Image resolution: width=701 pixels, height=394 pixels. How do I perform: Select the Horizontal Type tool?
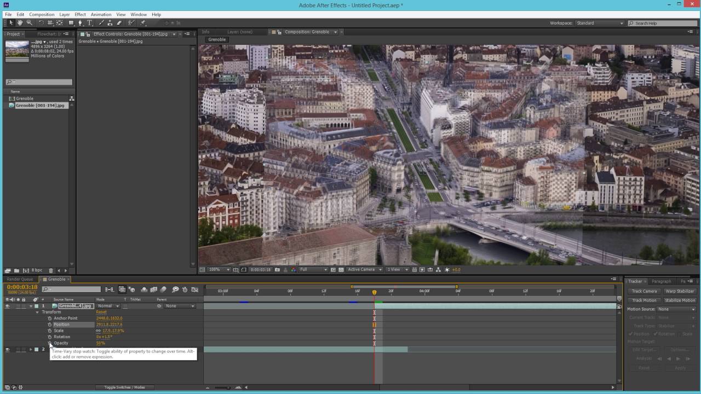point(90,23)
